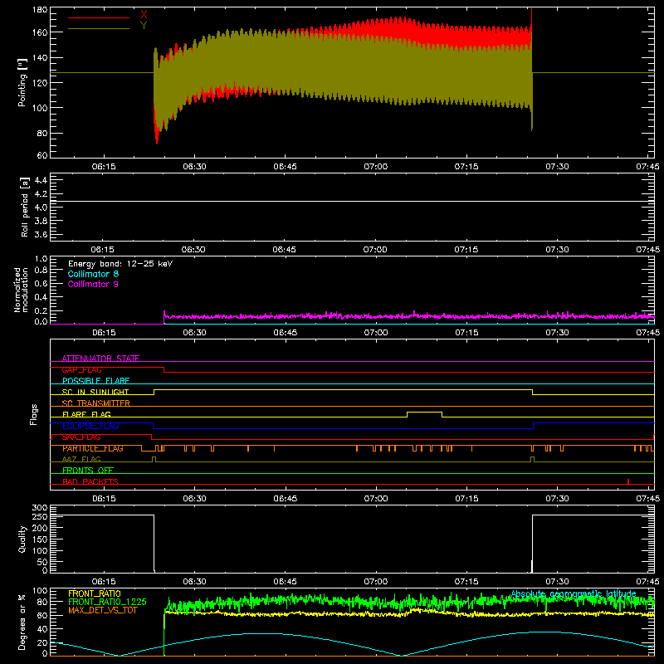Image resolution: width=664 pixels, height=664 pixels.
Task: Select the red X legend label
Action: (144, 15)
